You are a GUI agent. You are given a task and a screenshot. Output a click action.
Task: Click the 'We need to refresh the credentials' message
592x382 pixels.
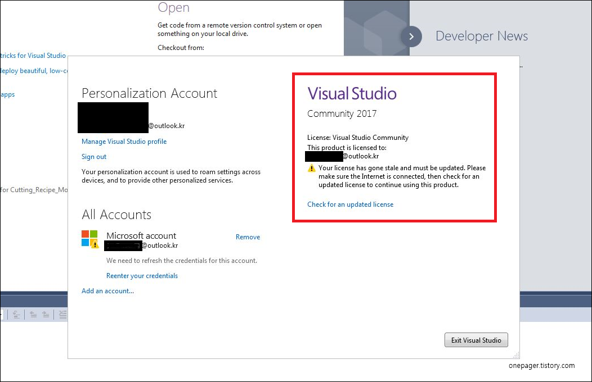point(182,260)
